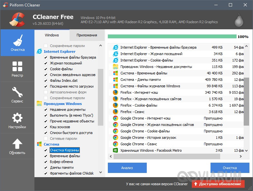Uncheck Временные файлы браузера checkbox

(x=46, y=57)
